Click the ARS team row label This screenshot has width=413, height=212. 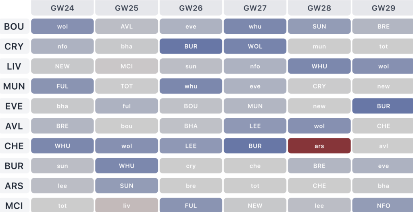14,186
